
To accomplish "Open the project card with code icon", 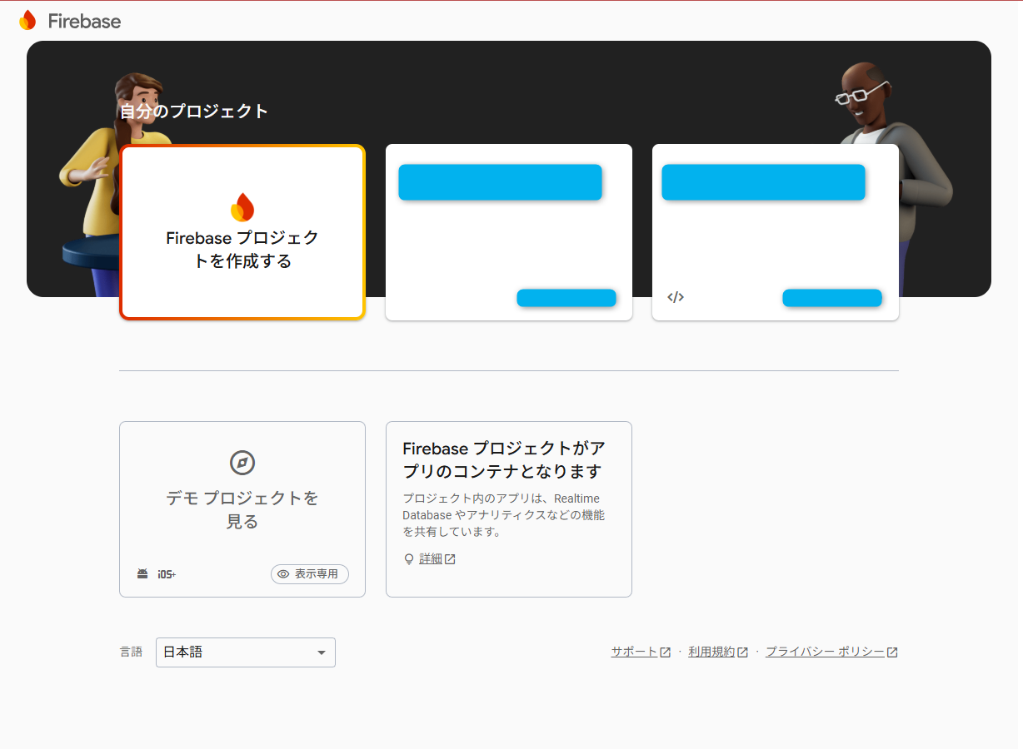I will tap(776, 232).
